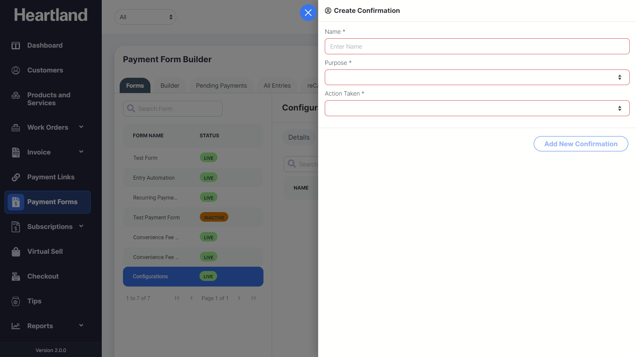Image resolution: width=636 pixels, height=357 pixels.
Task: Click the Dashboard icon in sidebar
Action: click(x=16, y=46)
